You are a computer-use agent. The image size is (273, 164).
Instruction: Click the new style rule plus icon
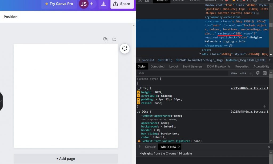click(251, 73)
